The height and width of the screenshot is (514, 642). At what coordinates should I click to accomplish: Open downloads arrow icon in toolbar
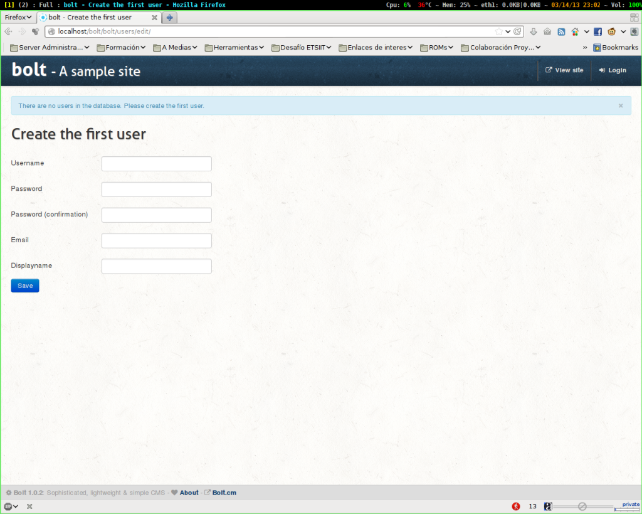(533, 31)
